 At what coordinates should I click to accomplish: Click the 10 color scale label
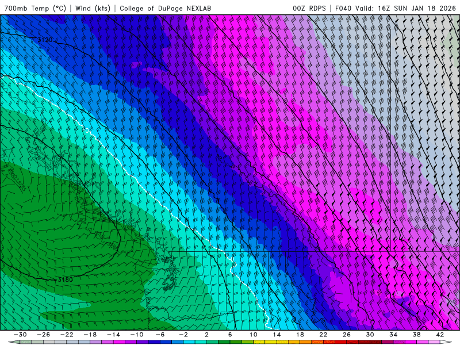253,335
